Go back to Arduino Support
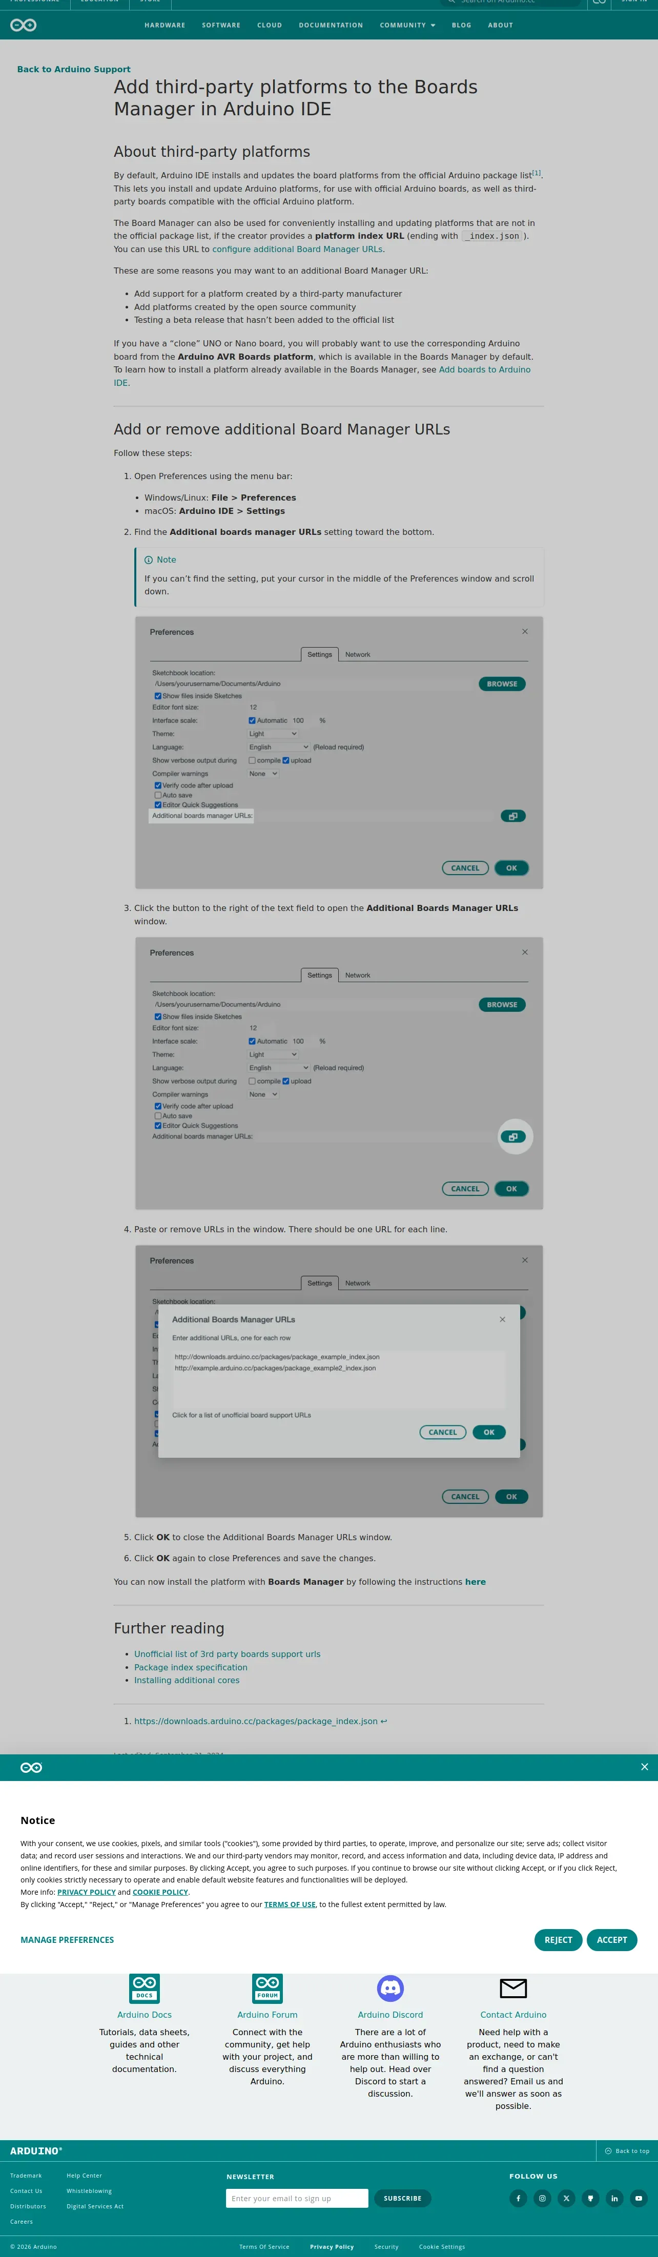 pos(74,69)
